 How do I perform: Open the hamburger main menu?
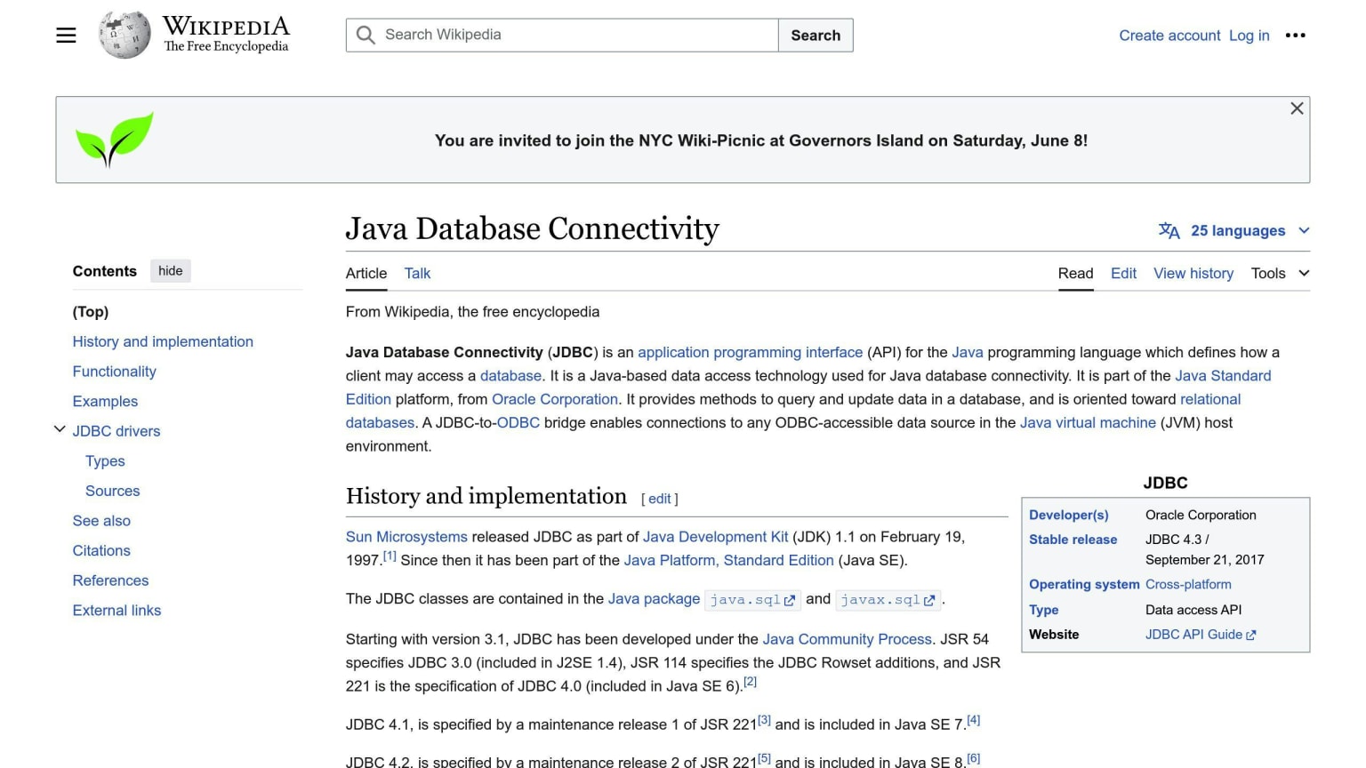[x=66, y=36]
